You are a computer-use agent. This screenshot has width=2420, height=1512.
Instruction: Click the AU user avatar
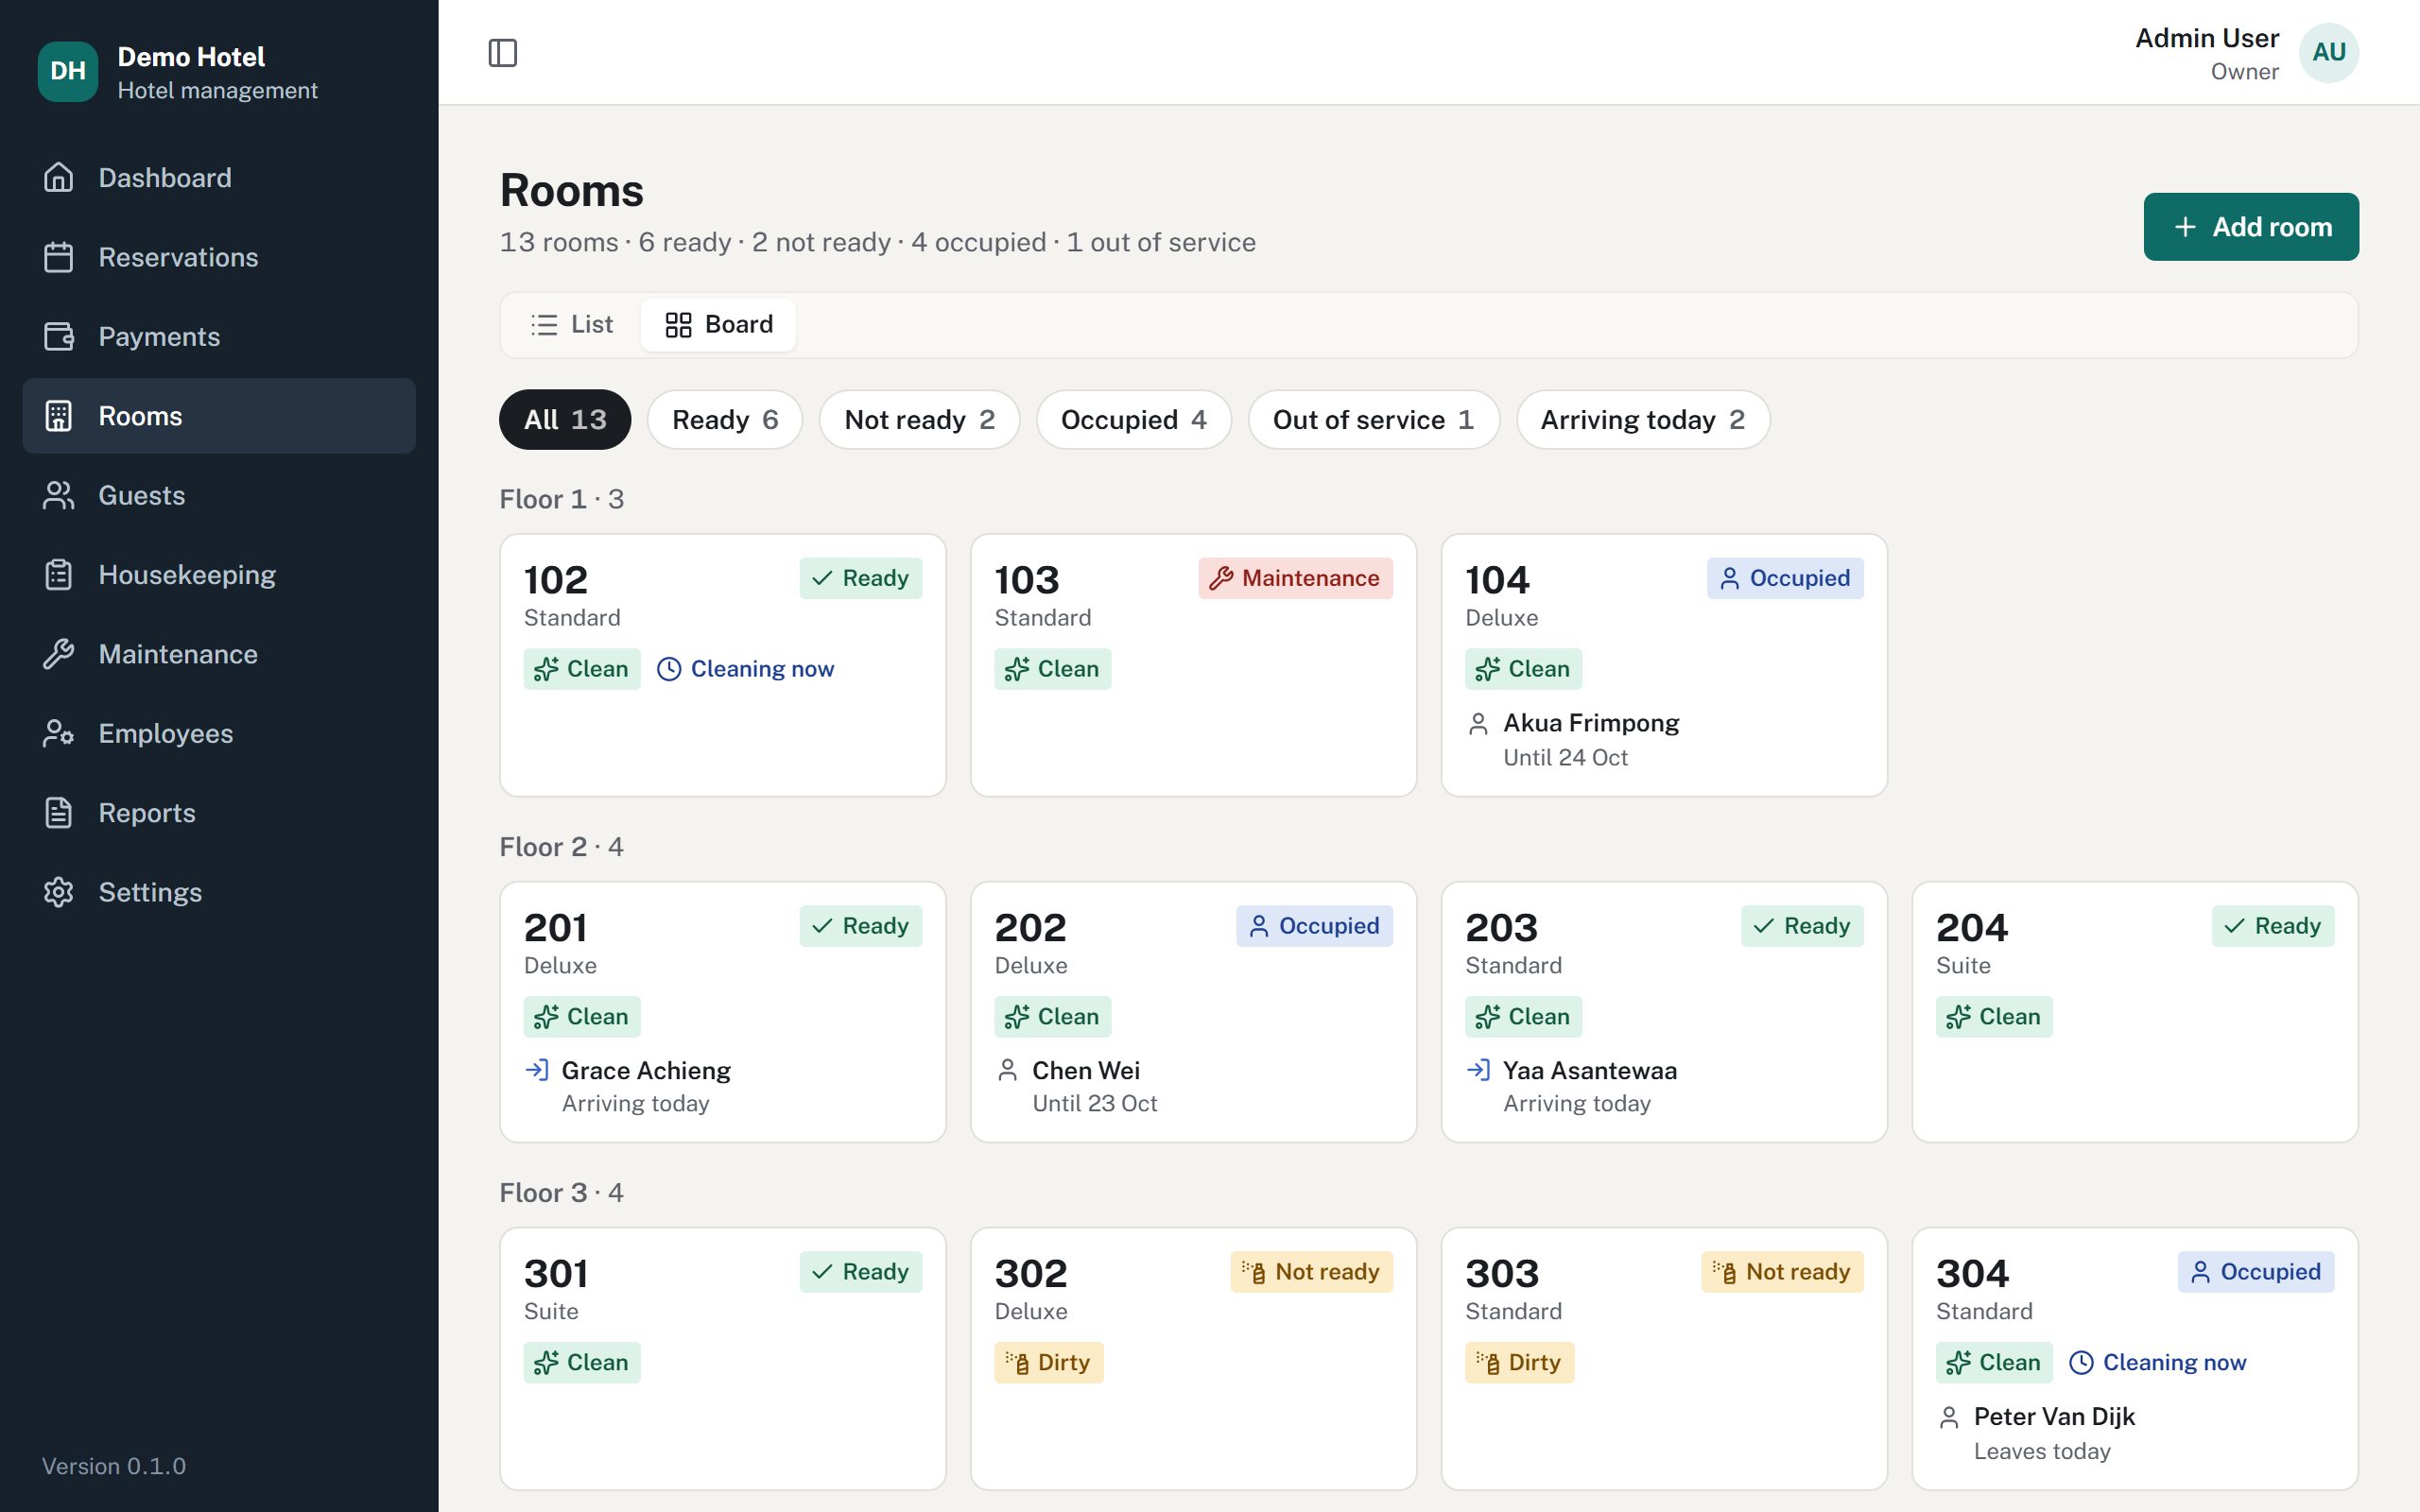2328,53
